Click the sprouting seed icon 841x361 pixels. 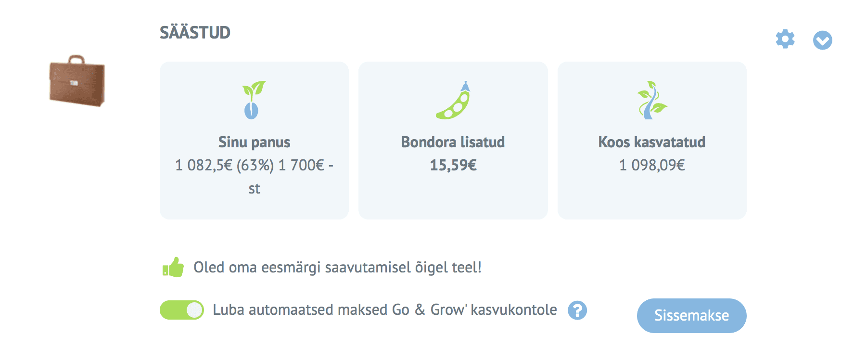pos(254,100)
